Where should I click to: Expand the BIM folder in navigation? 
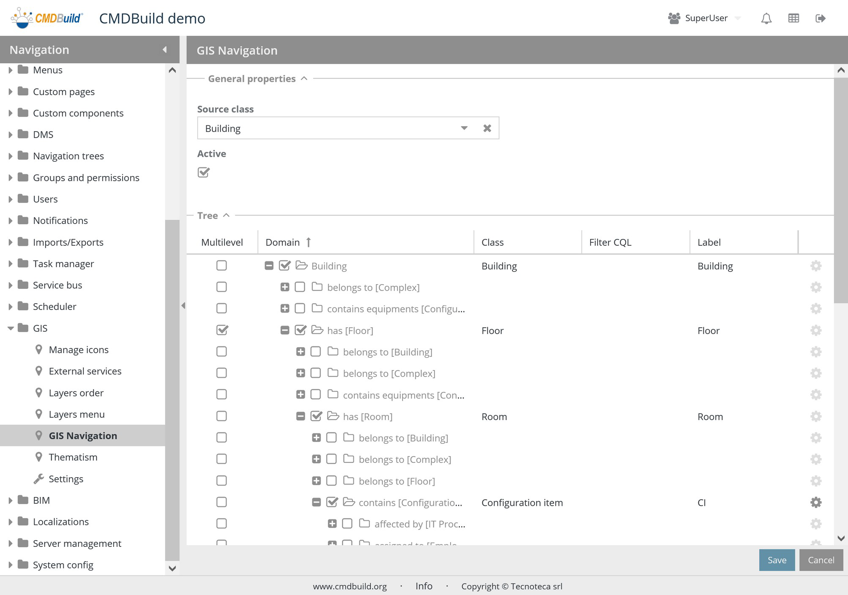(10, 500)
